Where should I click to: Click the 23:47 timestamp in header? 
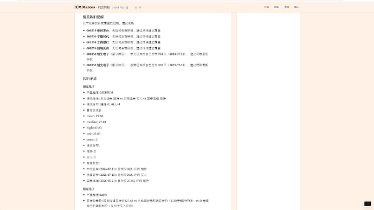tap(138, 8)
